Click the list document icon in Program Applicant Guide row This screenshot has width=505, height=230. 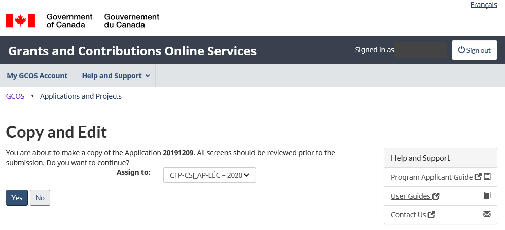coord(487,177)
